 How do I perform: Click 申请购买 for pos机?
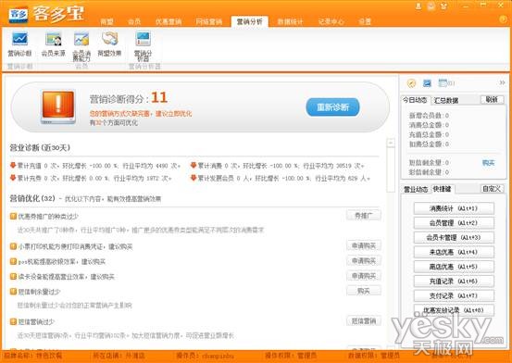(364, 261)
